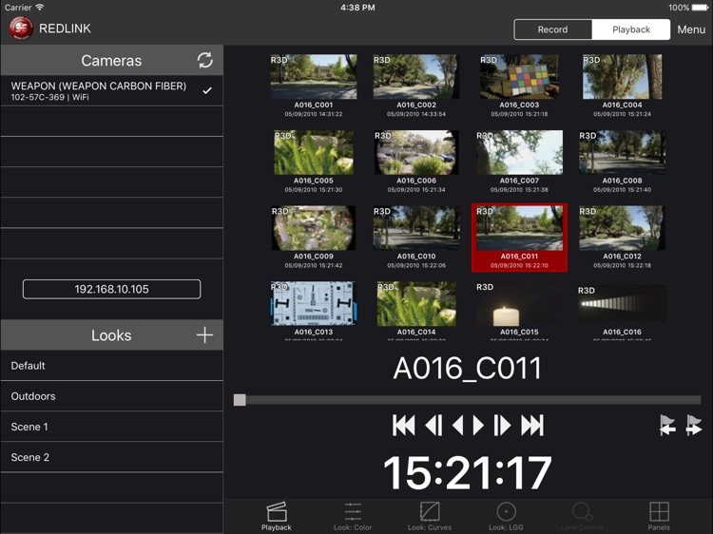Refresh the Cameras list
Viewport: 713px width, 534px height.
click(x=204, y=60)
